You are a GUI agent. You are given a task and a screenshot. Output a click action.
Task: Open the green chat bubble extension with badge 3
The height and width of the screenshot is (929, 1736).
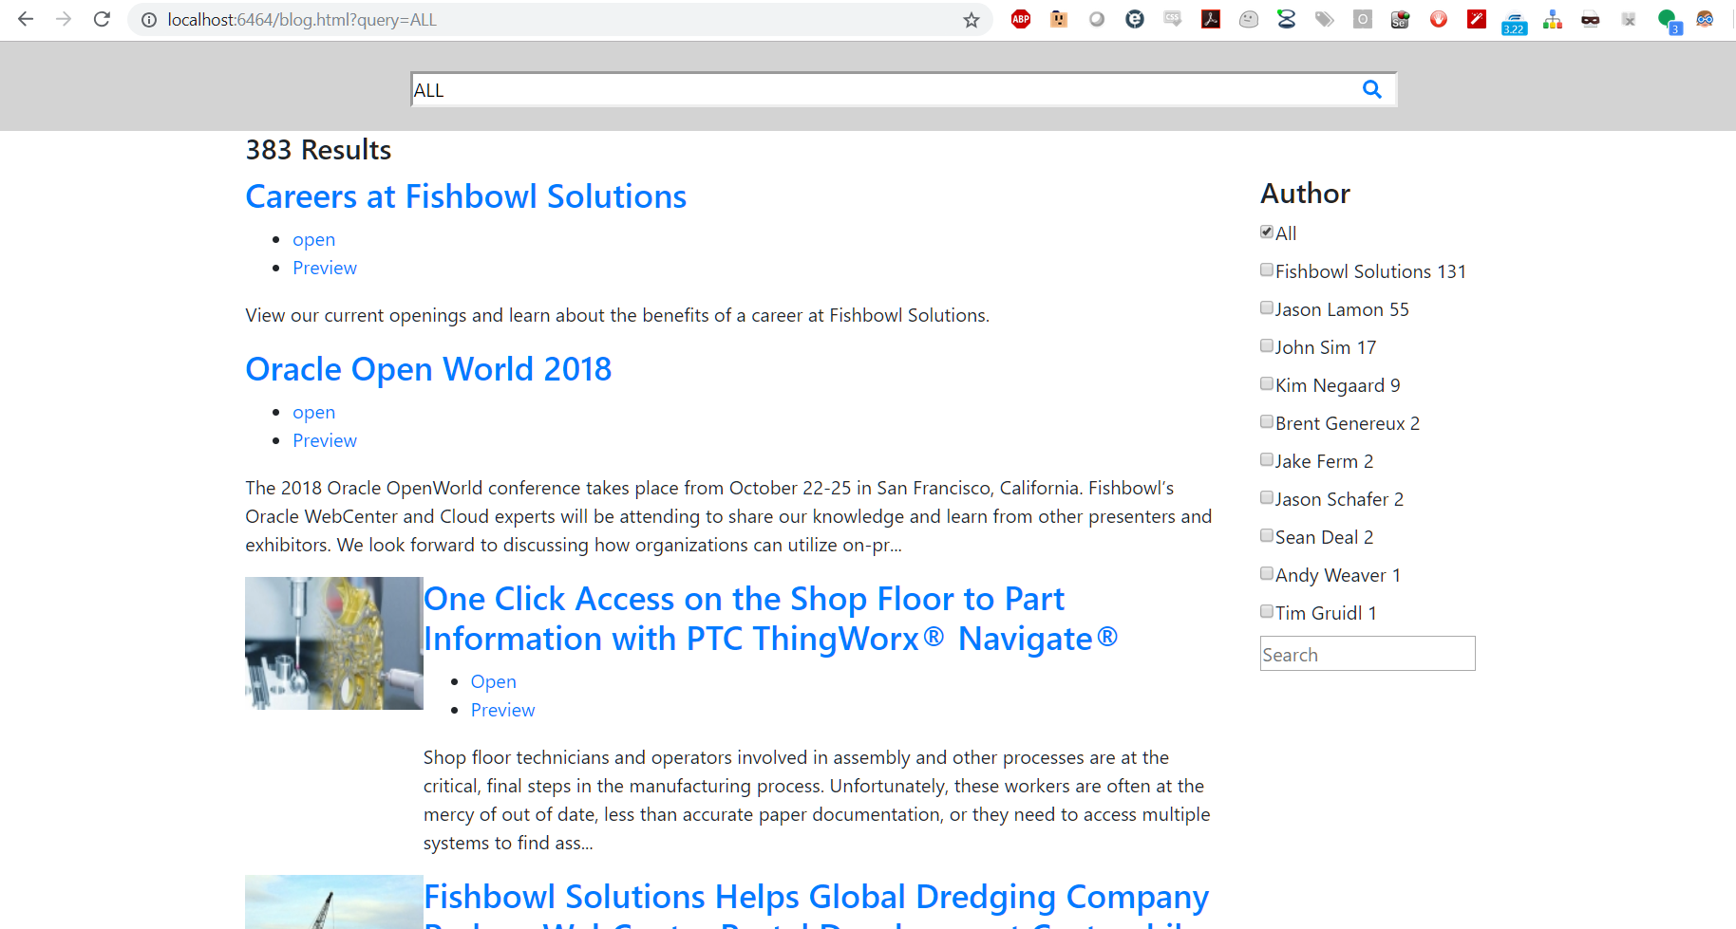[x=1669, y=21]
